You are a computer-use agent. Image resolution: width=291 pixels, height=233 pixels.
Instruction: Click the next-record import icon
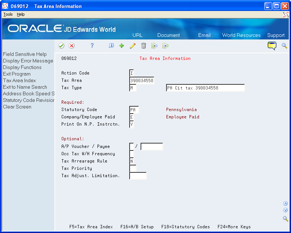[165, 46]
